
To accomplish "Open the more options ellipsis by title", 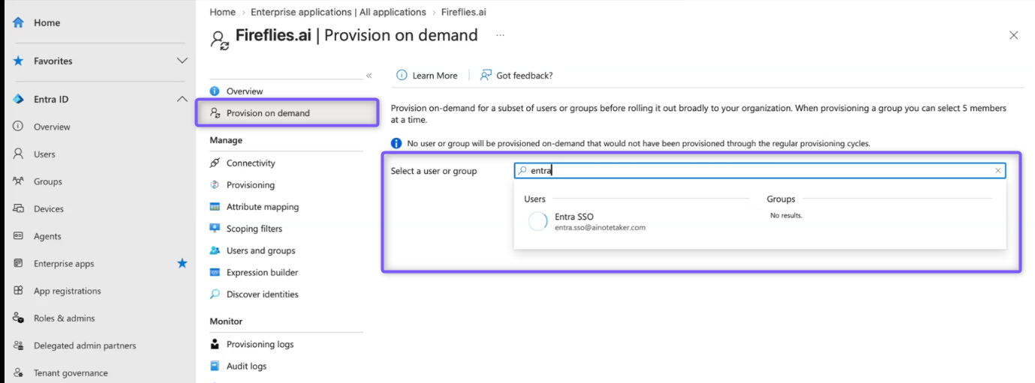I will [x=501, y=35].
